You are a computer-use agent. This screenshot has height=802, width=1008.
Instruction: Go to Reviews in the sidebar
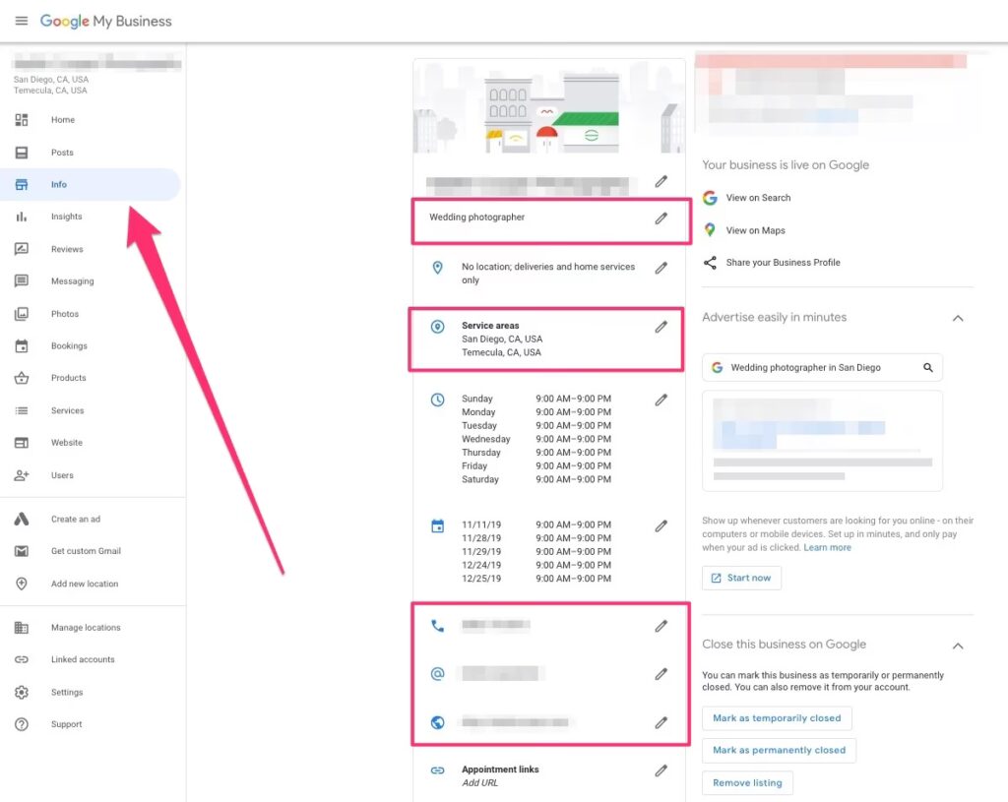[67, 249]
